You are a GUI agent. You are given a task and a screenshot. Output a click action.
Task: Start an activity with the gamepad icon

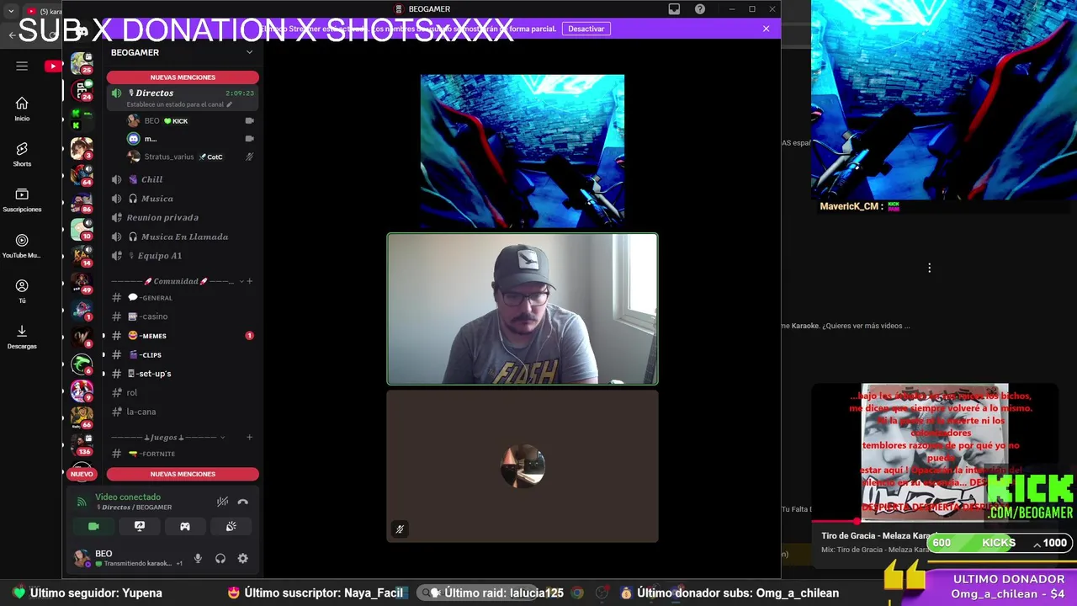pyautogui.click(x=185, y=526)
